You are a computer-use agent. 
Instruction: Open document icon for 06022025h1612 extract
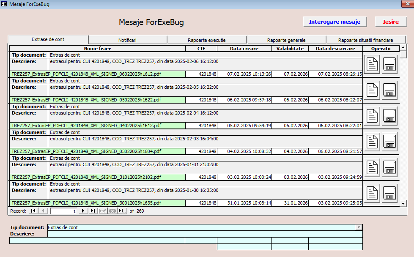point(372,65)
